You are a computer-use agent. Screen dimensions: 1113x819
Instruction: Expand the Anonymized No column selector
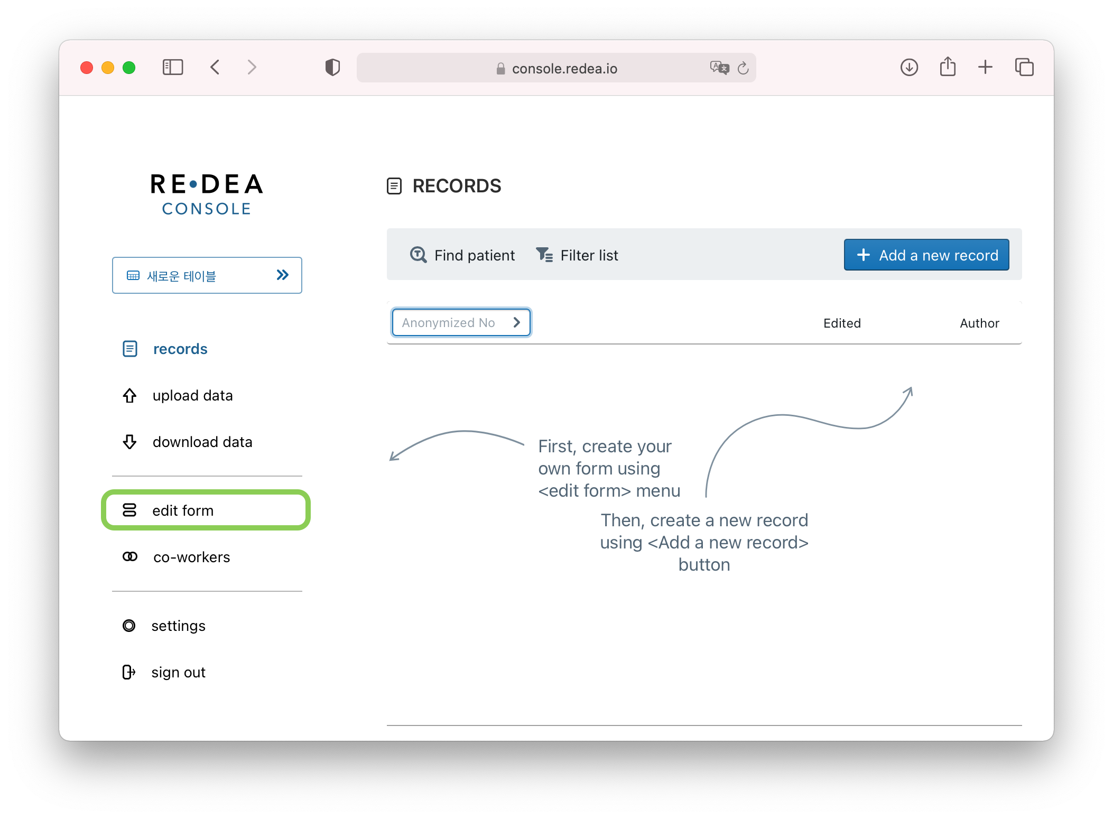point(461,322)
